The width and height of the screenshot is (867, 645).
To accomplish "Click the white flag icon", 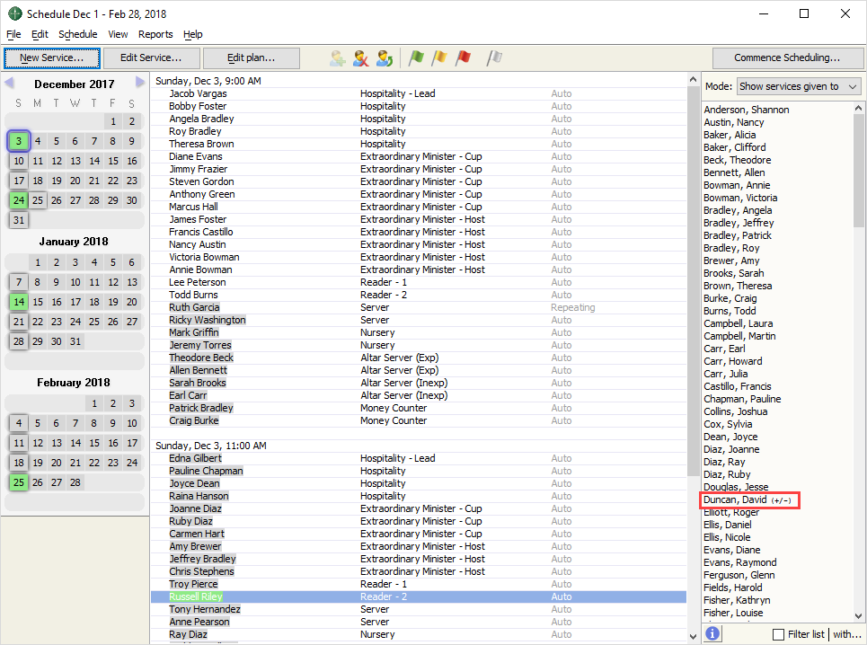I will [x=494, y=58].
